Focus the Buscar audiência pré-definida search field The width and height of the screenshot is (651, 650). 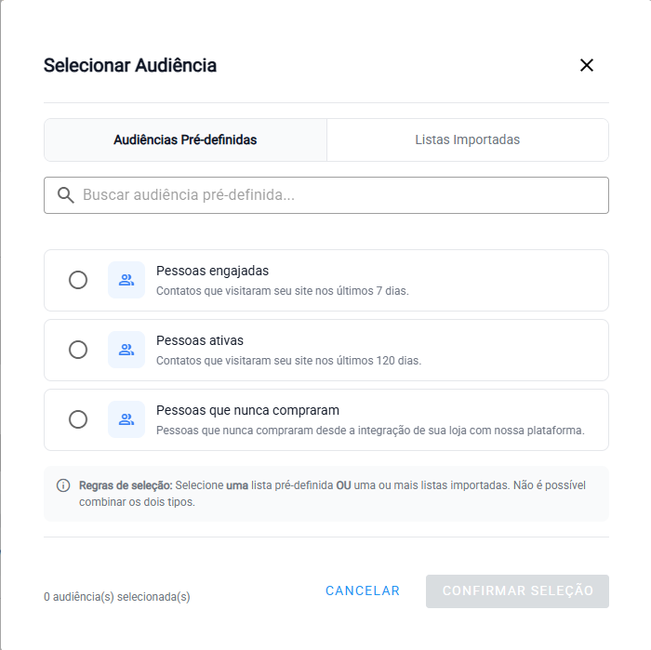point(339,195)
